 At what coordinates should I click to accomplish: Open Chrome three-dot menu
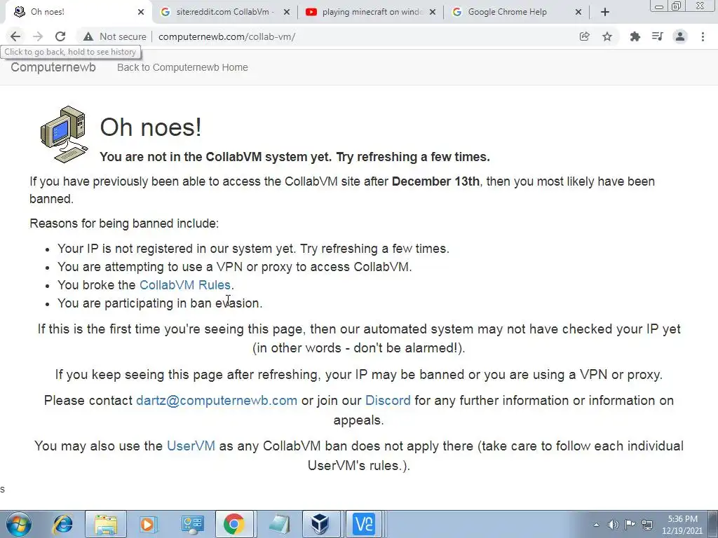point(703,36)
